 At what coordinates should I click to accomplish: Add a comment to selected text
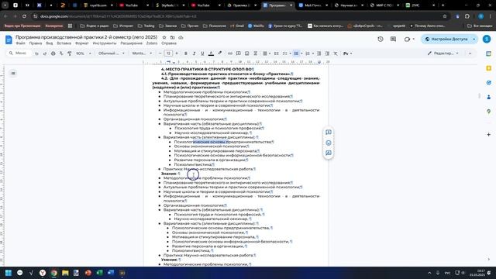point(329,133)
